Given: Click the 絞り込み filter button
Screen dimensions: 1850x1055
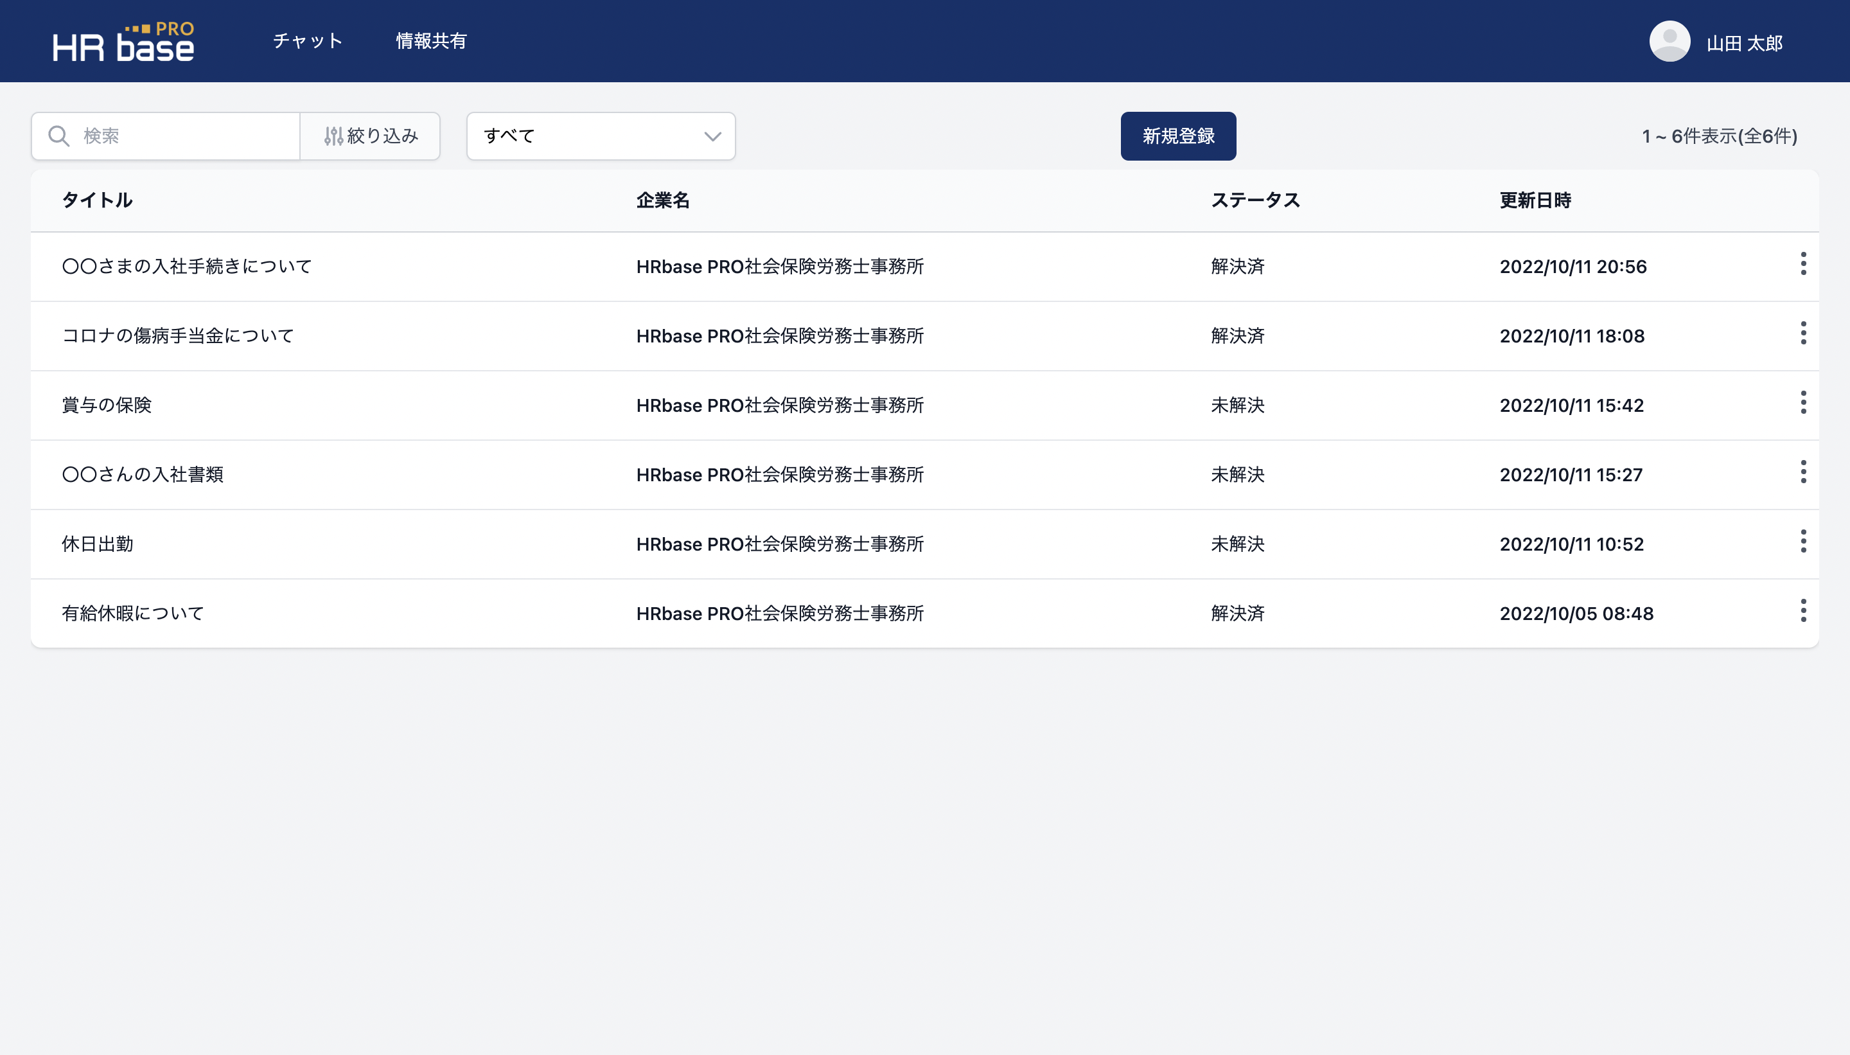Looking at the screenshot, I should click(x=370, y=136).
